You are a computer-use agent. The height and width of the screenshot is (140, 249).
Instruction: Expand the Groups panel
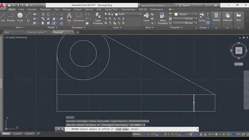pos(204,28)
